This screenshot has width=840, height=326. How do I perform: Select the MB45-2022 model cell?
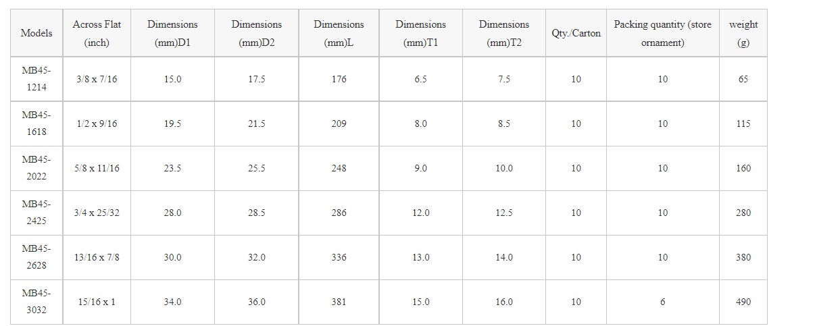point(36,168)
